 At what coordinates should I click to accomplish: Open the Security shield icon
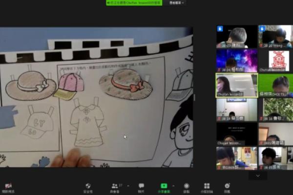[88, 185]
